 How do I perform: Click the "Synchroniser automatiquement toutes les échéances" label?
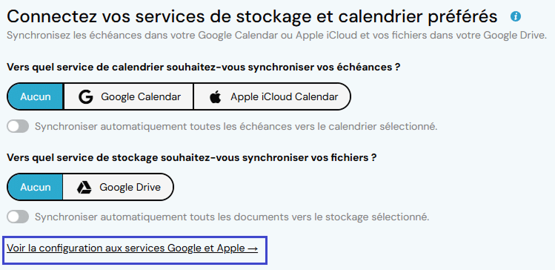coord(236,127)
